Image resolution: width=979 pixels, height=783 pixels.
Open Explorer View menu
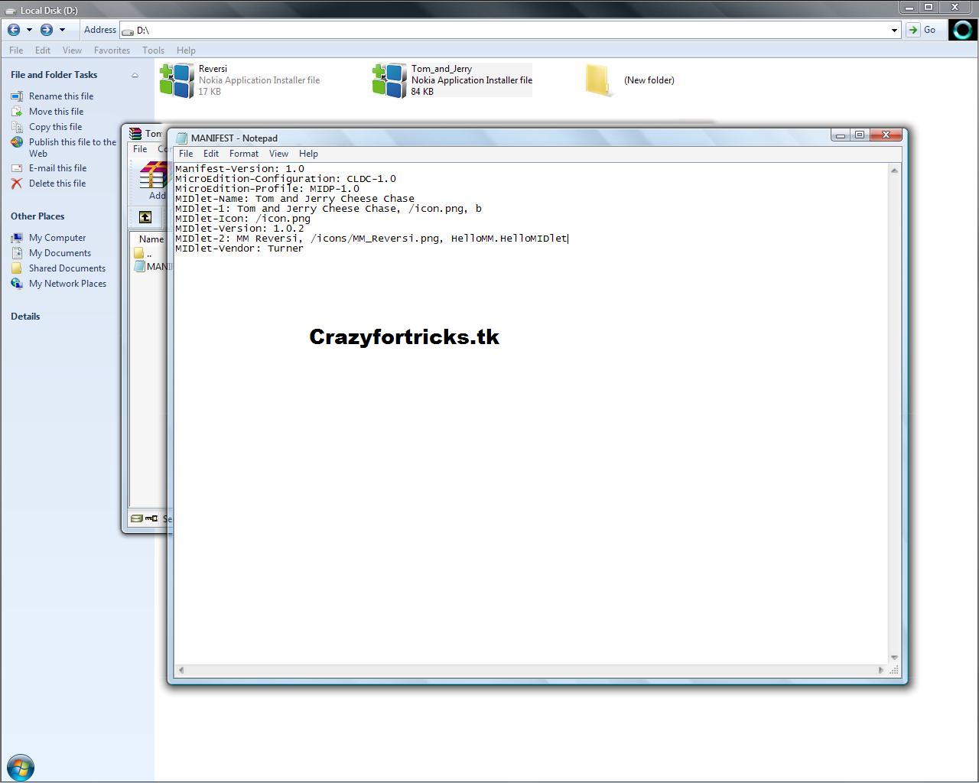point(72,50)
